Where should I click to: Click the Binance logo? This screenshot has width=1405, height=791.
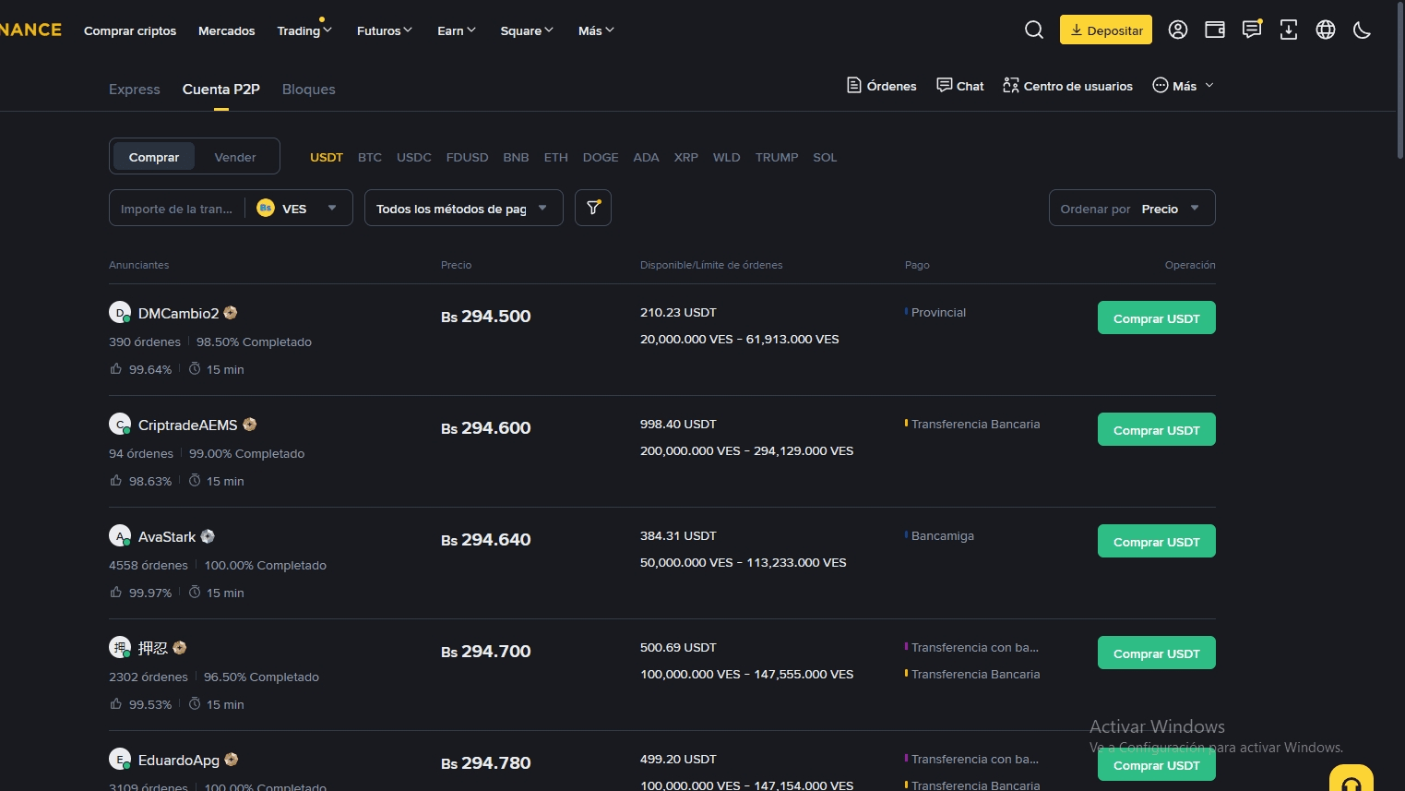[x=30, y=30]
